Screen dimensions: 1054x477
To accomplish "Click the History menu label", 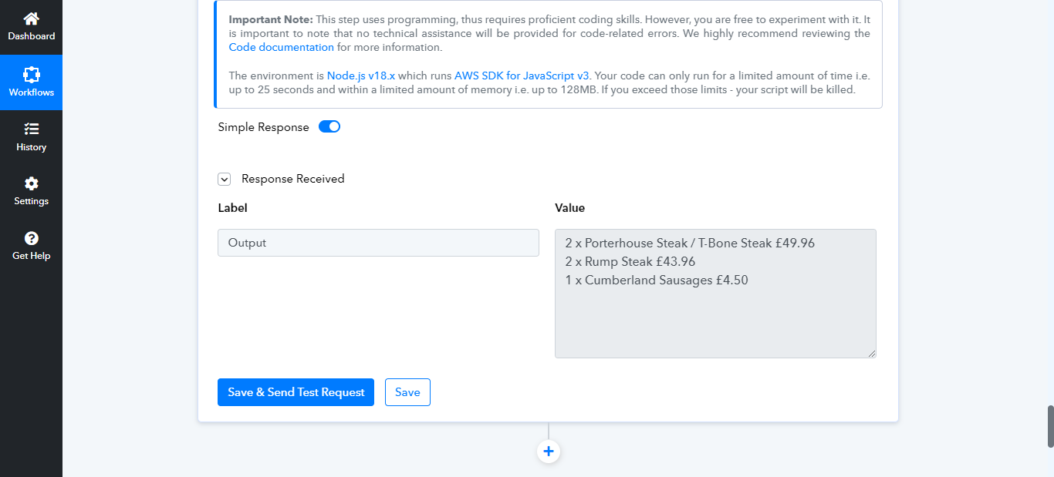I will click(x=31, y=147).
